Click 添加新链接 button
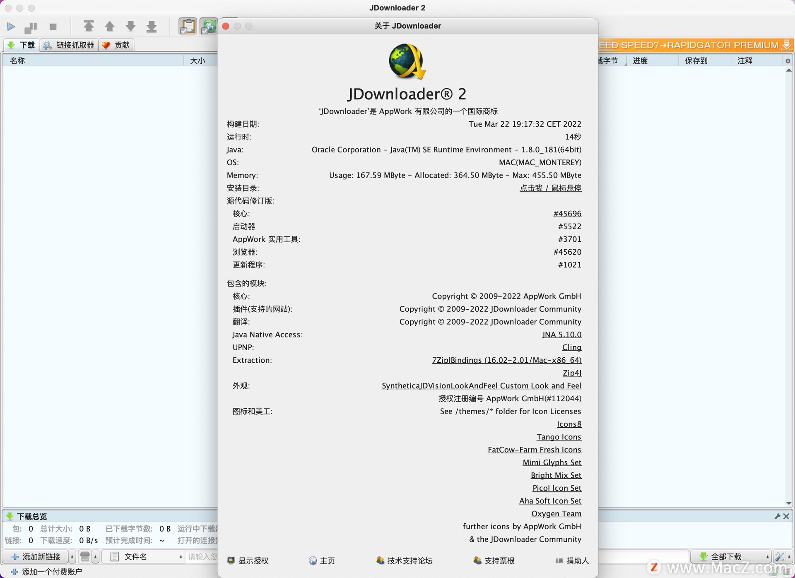This screenshot has width=795, height=578. 36,556
